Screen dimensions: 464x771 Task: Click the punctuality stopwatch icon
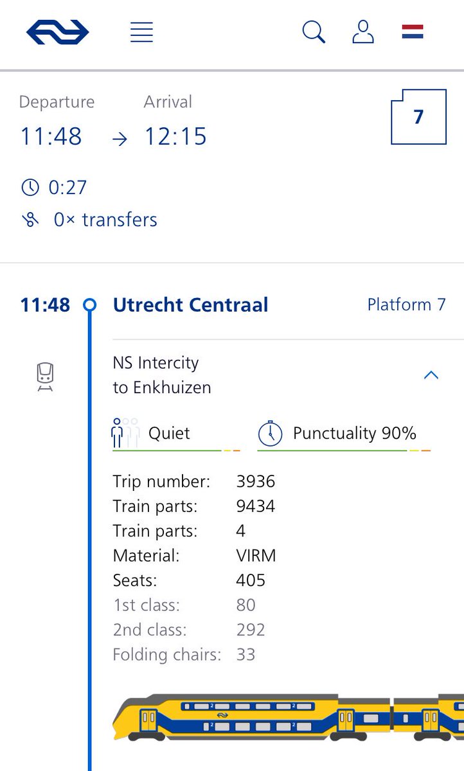pos(271,433)
